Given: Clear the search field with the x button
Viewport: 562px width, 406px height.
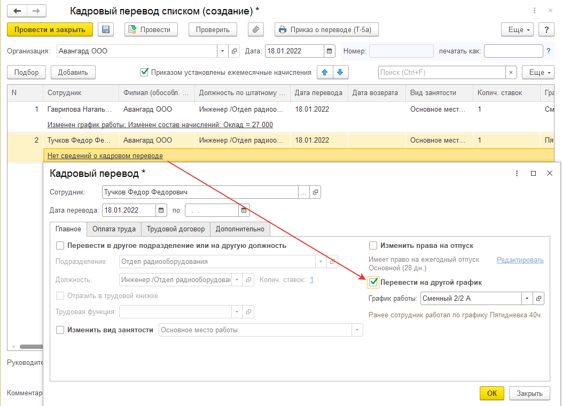Looking at the screenshot, I should pyautogui.click(x=511, y=72).
